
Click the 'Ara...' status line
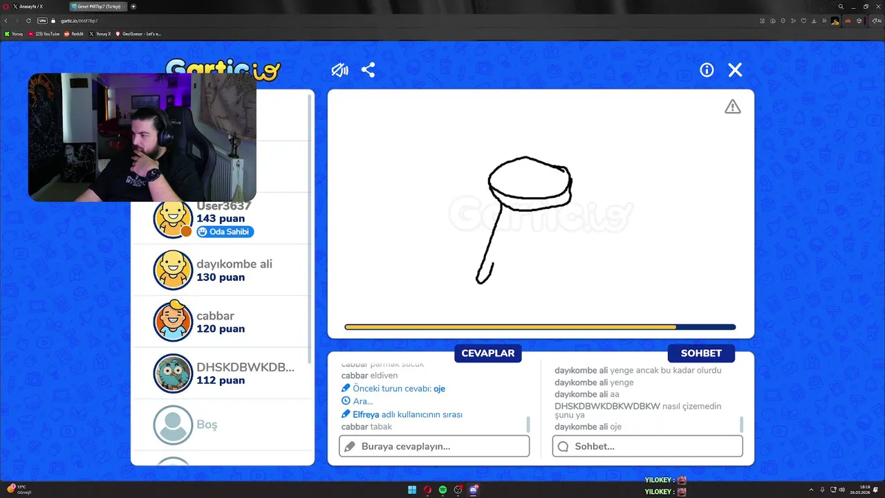click(357, 401)
